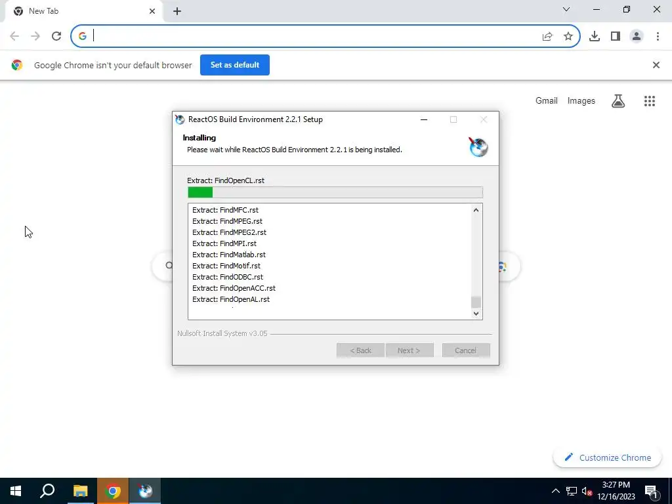
Task: Click the log scrollbar thumb
Action: [x=476, y=302]
